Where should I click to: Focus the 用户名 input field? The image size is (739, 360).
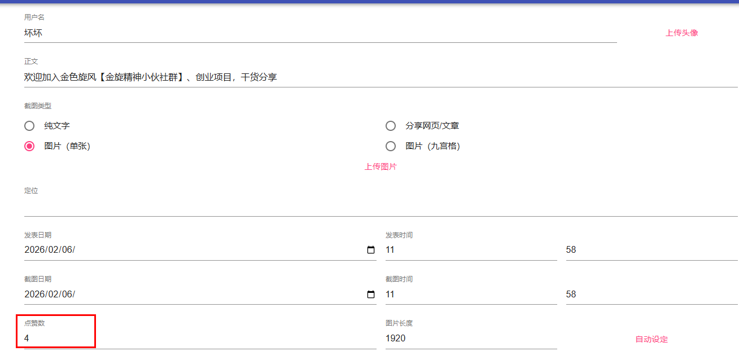tap(320, 33)
